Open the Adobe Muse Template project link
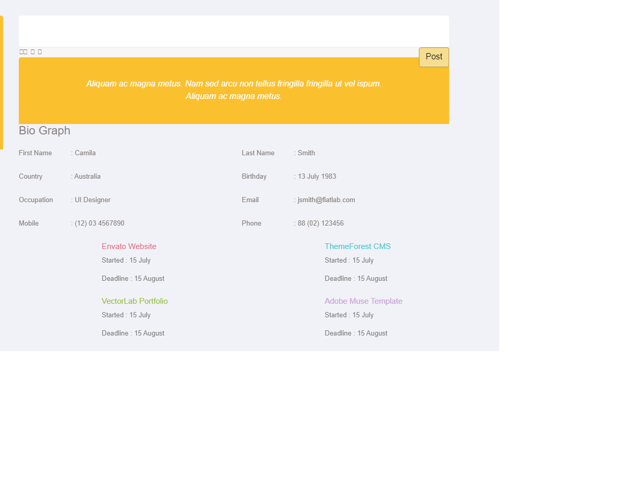The height and width of the screenshot is (496, 626). pyautogui.click(x=363, y=301)
